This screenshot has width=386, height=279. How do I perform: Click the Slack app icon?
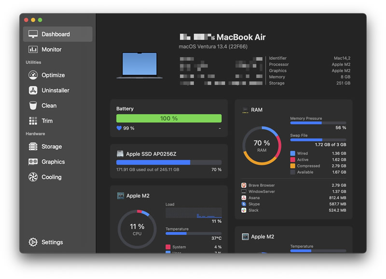click(x=244, y=210)
